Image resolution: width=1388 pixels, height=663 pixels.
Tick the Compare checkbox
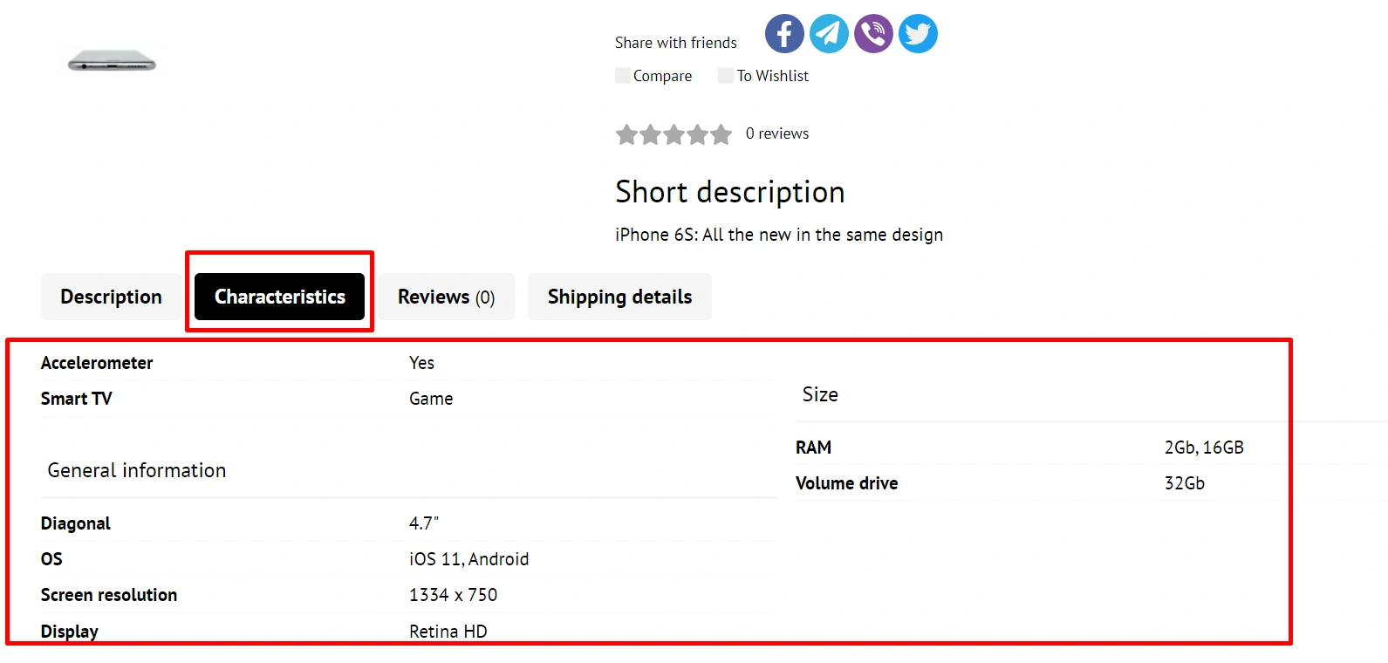[x=623, y=76]
